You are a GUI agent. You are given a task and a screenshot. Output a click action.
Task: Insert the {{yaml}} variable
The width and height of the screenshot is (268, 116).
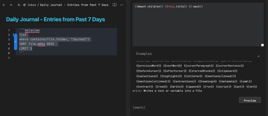pos(245,82)
